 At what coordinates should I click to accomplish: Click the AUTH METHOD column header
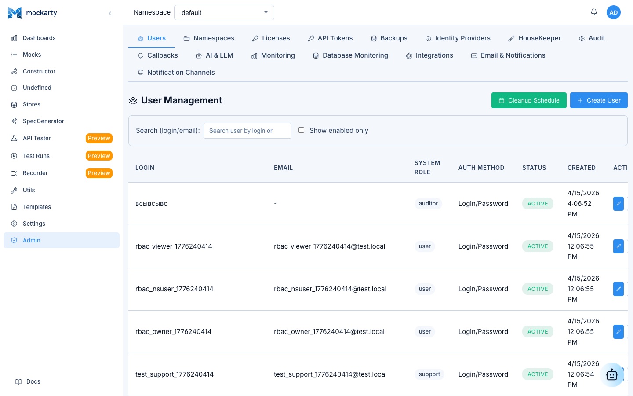click(x=481, y=168)
